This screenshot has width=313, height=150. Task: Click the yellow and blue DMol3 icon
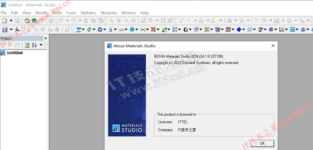164,30
